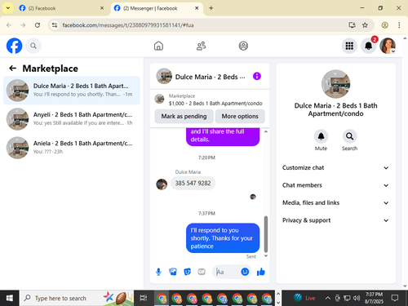
Task: Open the menu grid icon
Action: point(349,46)
